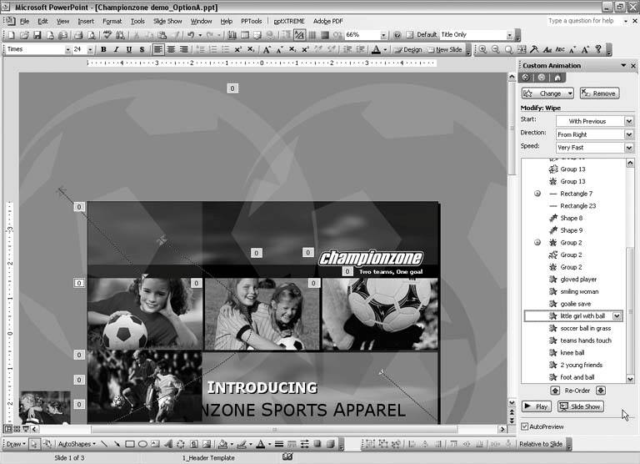
Task: Toggle Superscript x² formatting button
Action: [237, 49]
